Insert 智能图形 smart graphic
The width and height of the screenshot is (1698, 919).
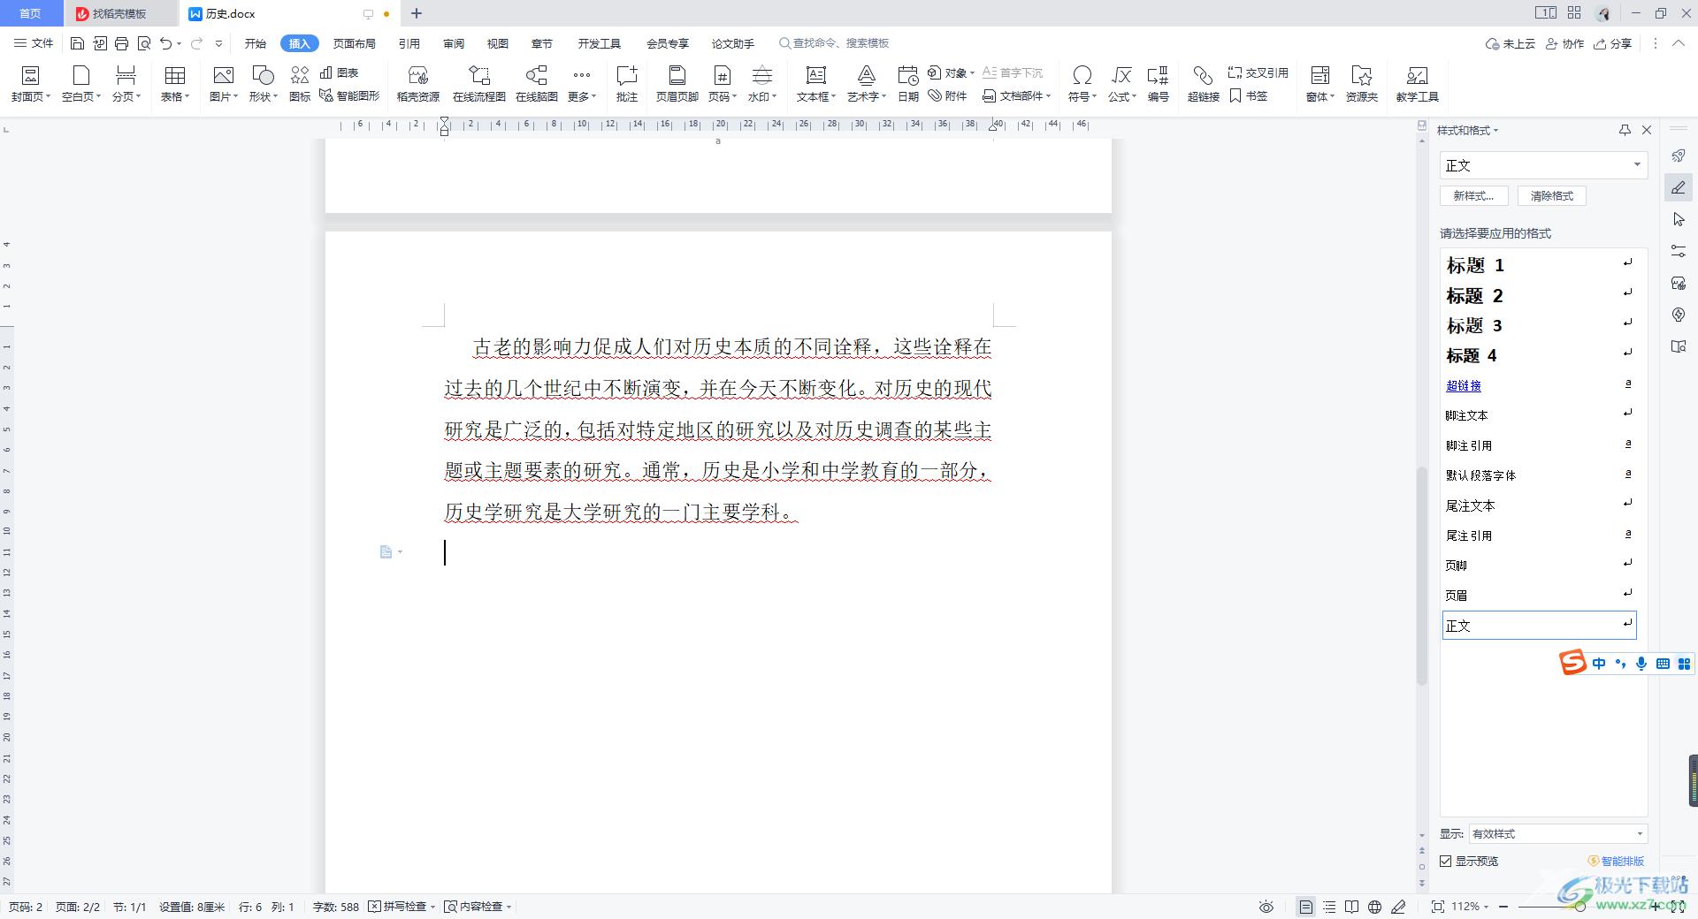349,95
